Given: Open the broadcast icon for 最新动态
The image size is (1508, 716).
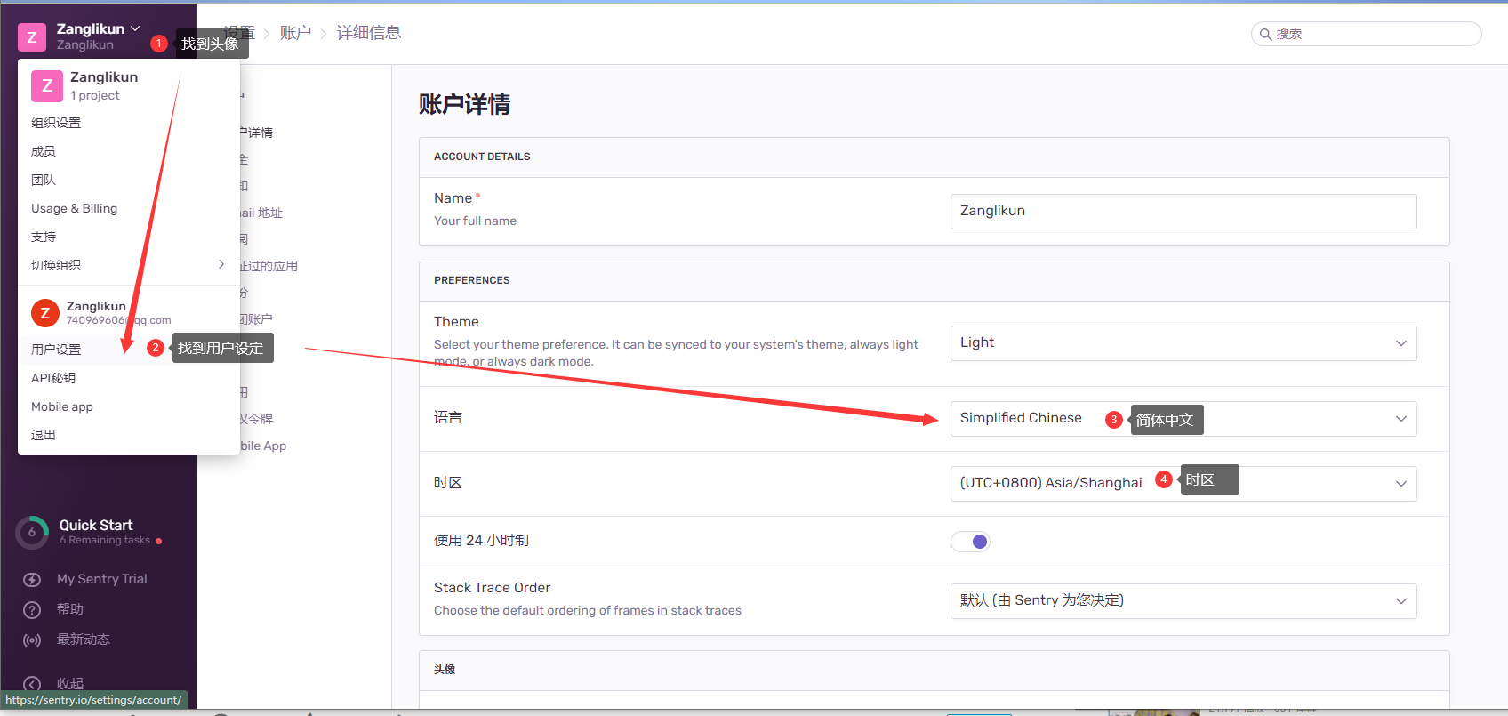Looking at the screenshot, I should point(32,640).
